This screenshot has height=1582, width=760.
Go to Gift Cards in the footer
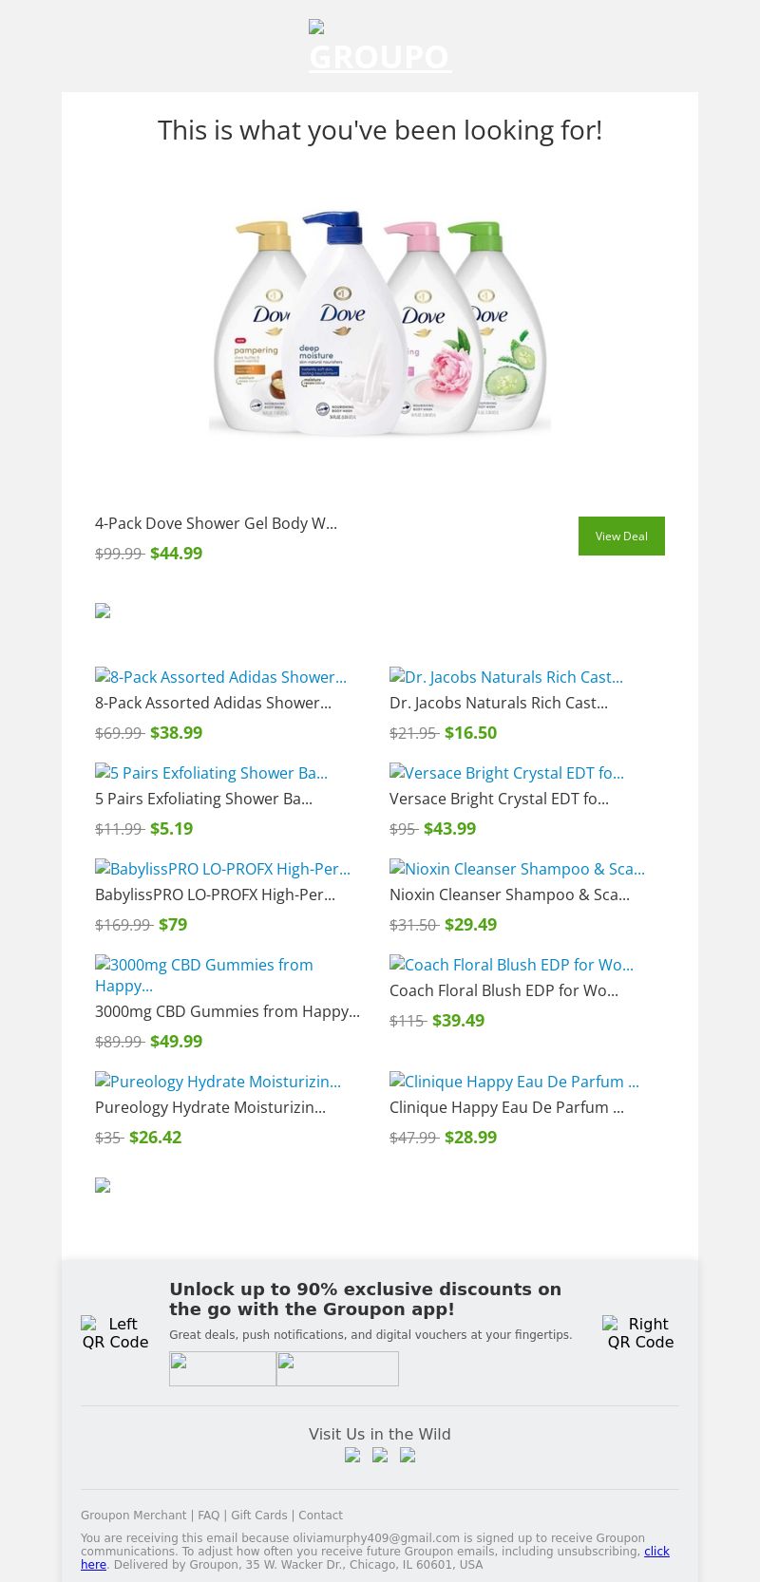[x=258, y=1516]
